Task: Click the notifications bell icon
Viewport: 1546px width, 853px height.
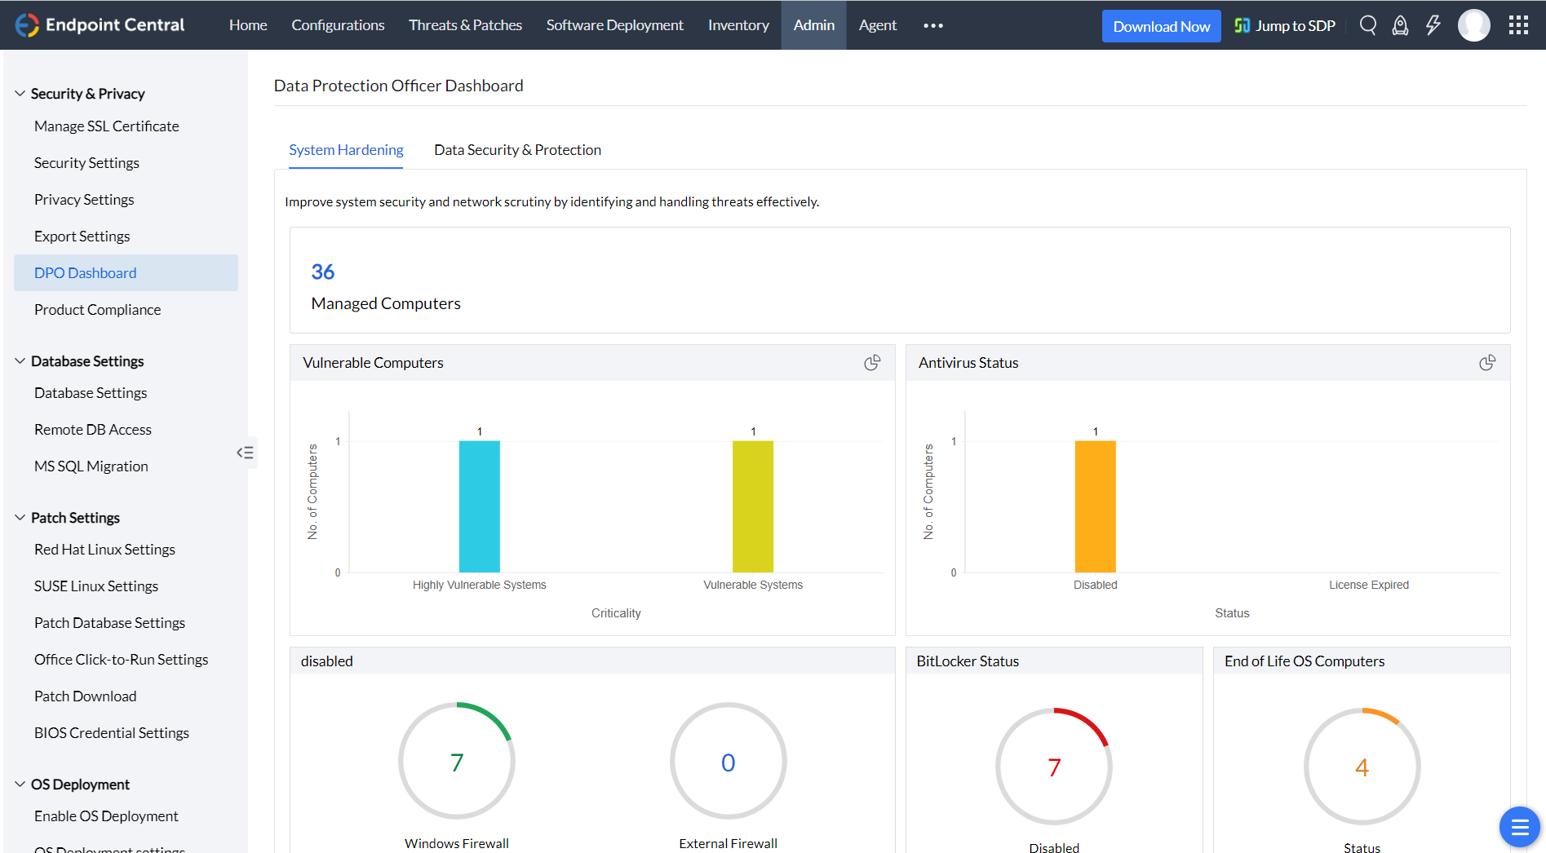Action: pyautogui.click(x=1400, y=25)
